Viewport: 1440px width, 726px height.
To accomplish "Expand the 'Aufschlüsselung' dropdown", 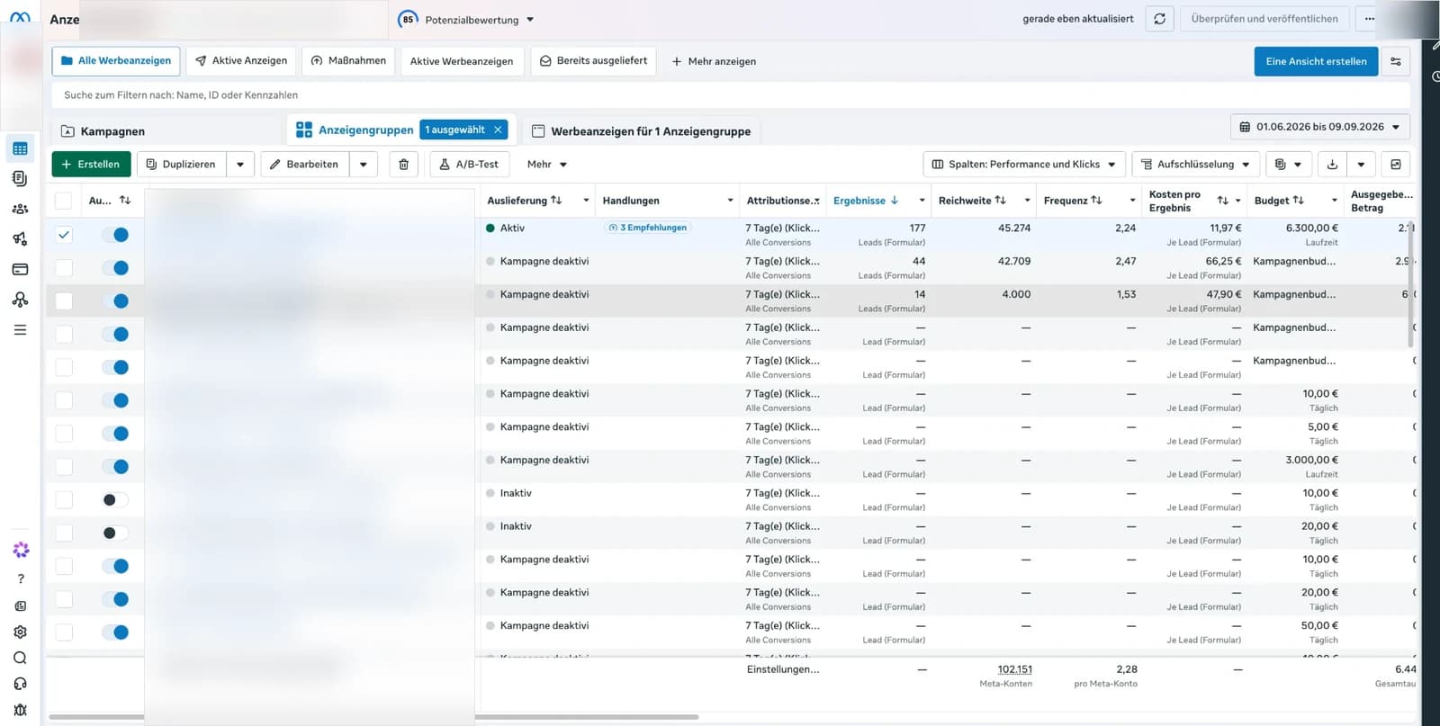I will (x=1195, y=165).
